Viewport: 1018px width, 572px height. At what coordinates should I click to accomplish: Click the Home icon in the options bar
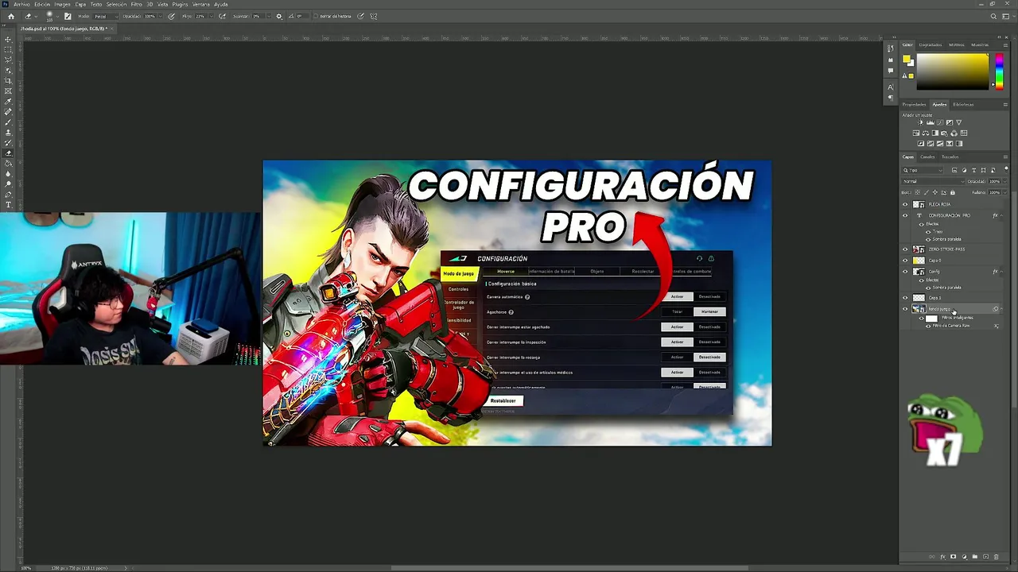pyautogui.click(x=11, y=16)
